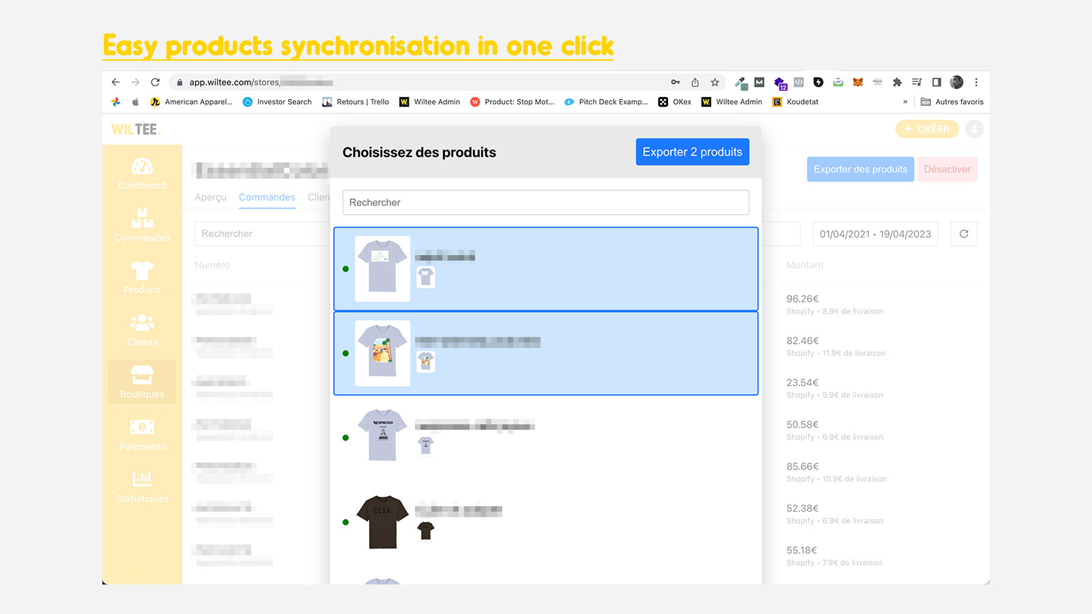This screenshot has width=1092, height=614.
Task: Click the 23.54€ order amount
Action: pos(803,383)
